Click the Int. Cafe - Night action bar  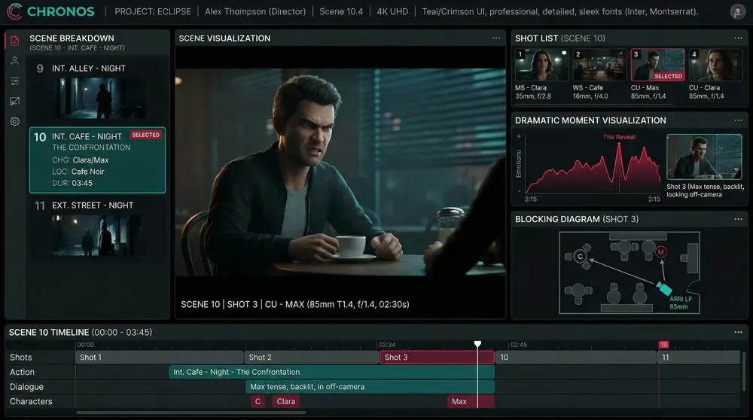pyautogui.click(x=331, y=372)
